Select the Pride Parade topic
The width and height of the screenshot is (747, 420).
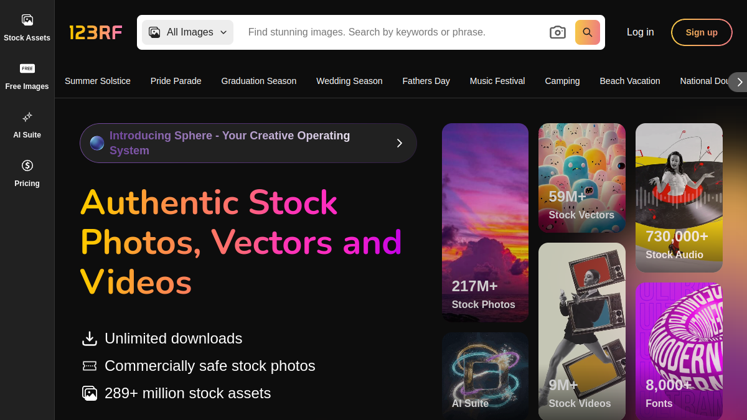click(x=176, y=81)
